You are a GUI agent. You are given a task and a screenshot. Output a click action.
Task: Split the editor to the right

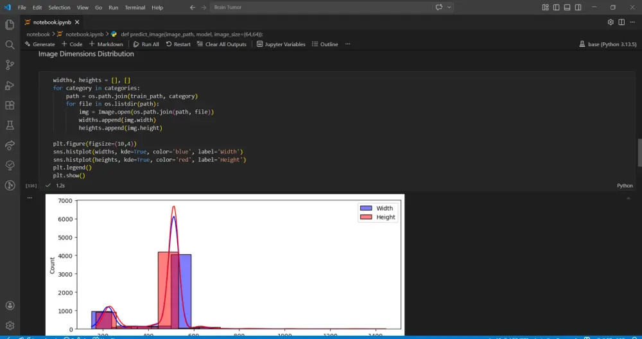click(x=621, y=22)
